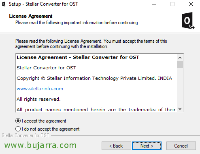Click the 'Setup - Stellar Converter for OST' title
This screenshot has height=154, width=200.
[x=43, y=4]
